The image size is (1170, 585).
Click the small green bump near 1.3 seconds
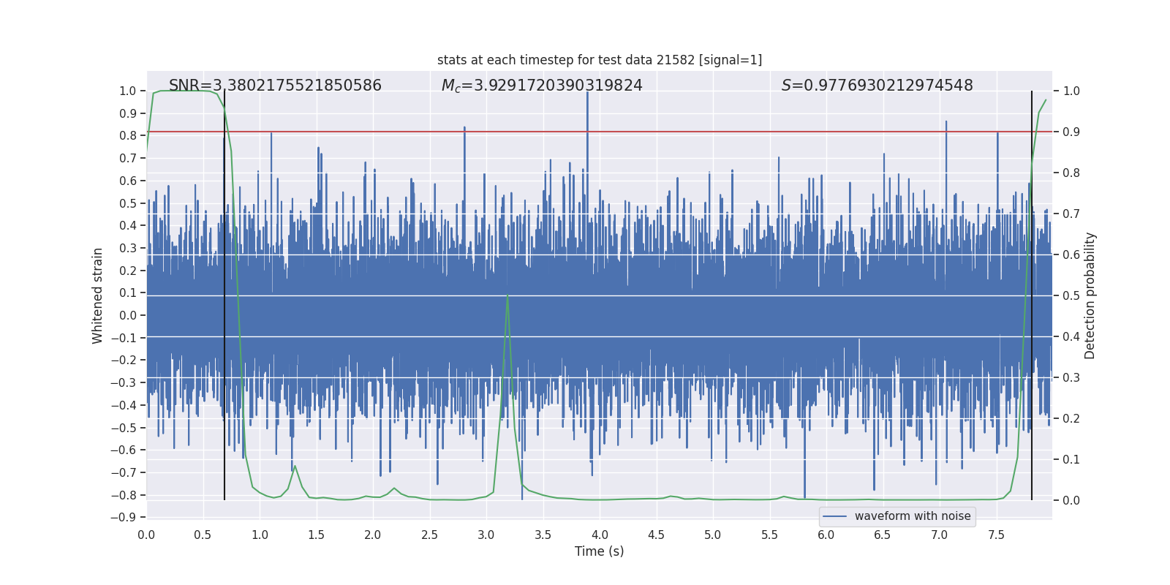pyautogui.click(x=295, y=467)
